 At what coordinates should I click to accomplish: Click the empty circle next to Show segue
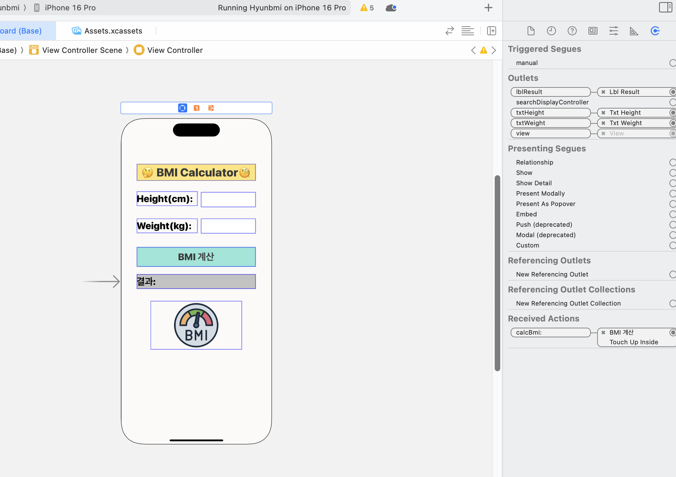point(672,173)
